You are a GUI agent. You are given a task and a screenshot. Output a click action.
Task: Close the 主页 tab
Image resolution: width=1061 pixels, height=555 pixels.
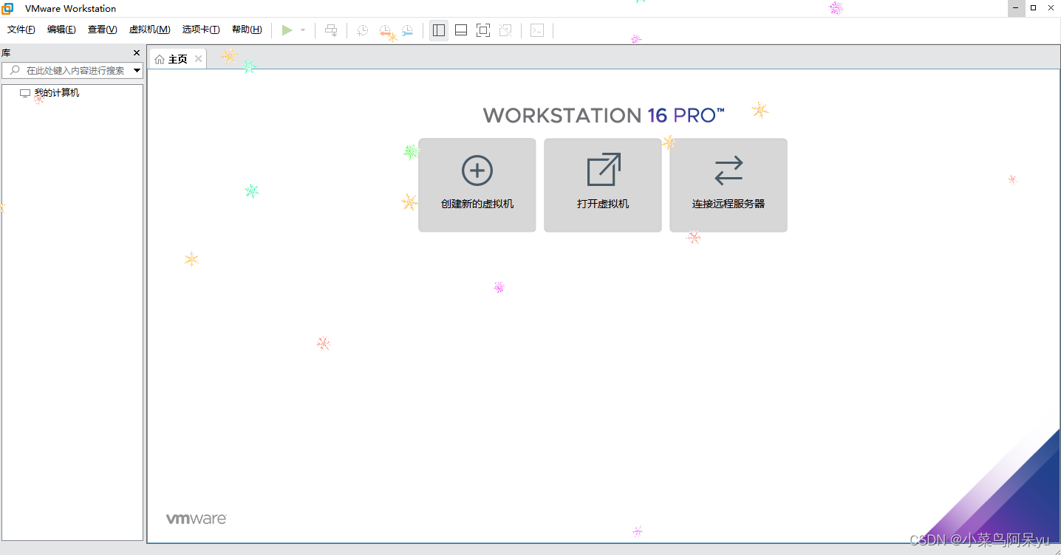pyautogui.click(x=198, y=59)
